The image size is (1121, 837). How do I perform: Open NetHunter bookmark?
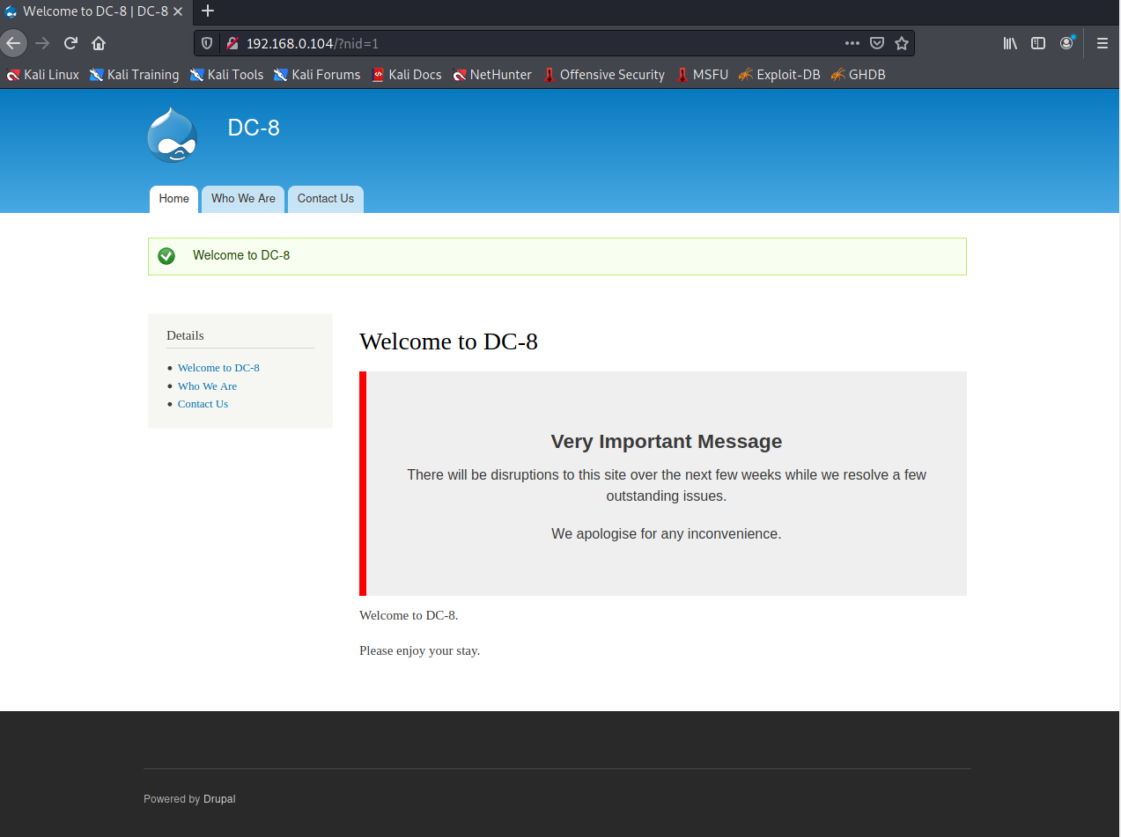(x=492, y=75)
